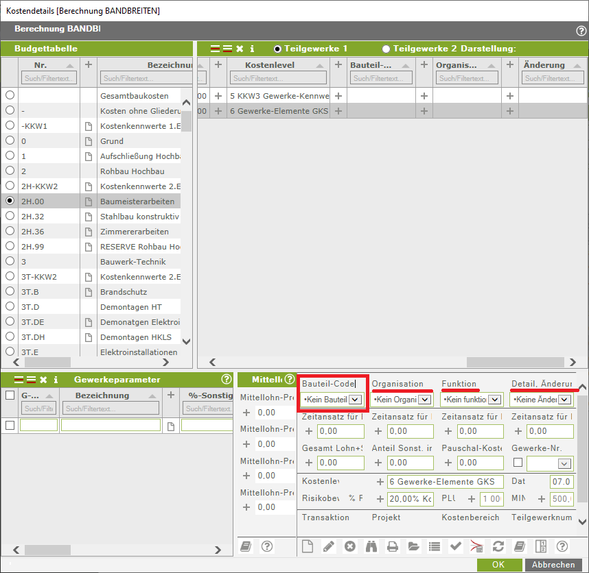Click the Änderung column header
The image size is (589, 573).
544,65
